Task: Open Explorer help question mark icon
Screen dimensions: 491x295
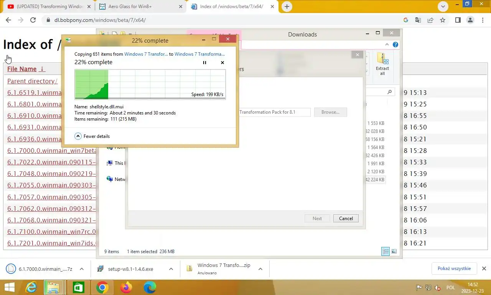Action: [x=395, y=45]
